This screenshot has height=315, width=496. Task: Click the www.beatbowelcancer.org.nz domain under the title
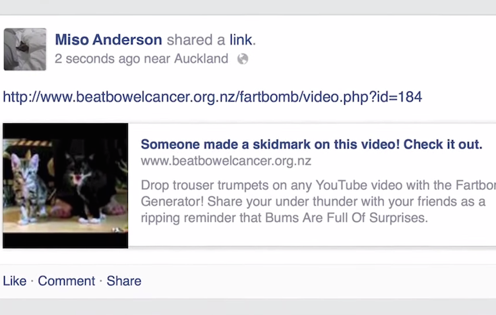(x=226, y=161)
